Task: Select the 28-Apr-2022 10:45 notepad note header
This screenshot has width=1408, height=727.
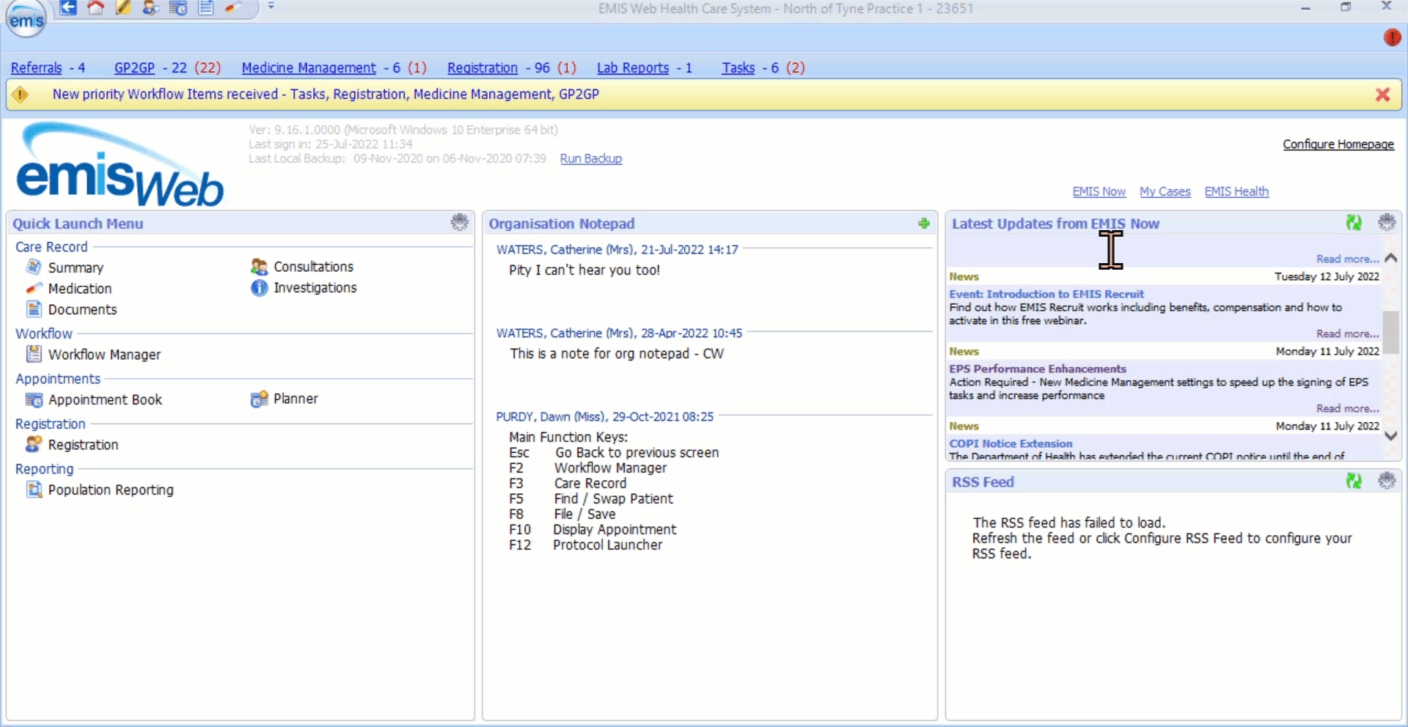Action: [x=619, y=333]
